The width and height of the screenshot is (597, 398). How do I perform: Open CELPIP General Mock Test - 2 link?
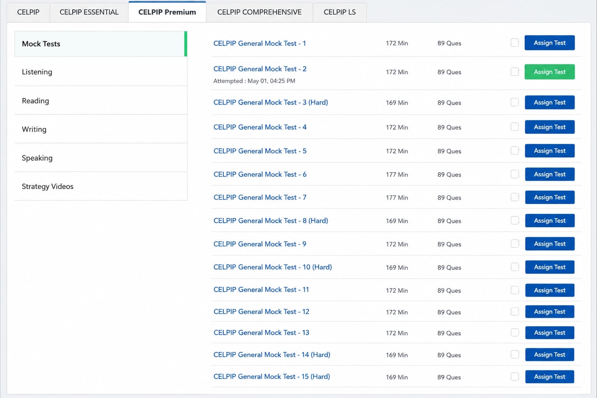pyautogui.click(x=260, y=69)
